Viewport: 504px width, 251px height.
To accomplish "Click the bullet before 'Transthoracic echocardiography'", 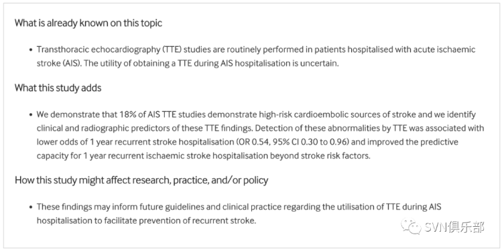I will [x=31, y=50].
